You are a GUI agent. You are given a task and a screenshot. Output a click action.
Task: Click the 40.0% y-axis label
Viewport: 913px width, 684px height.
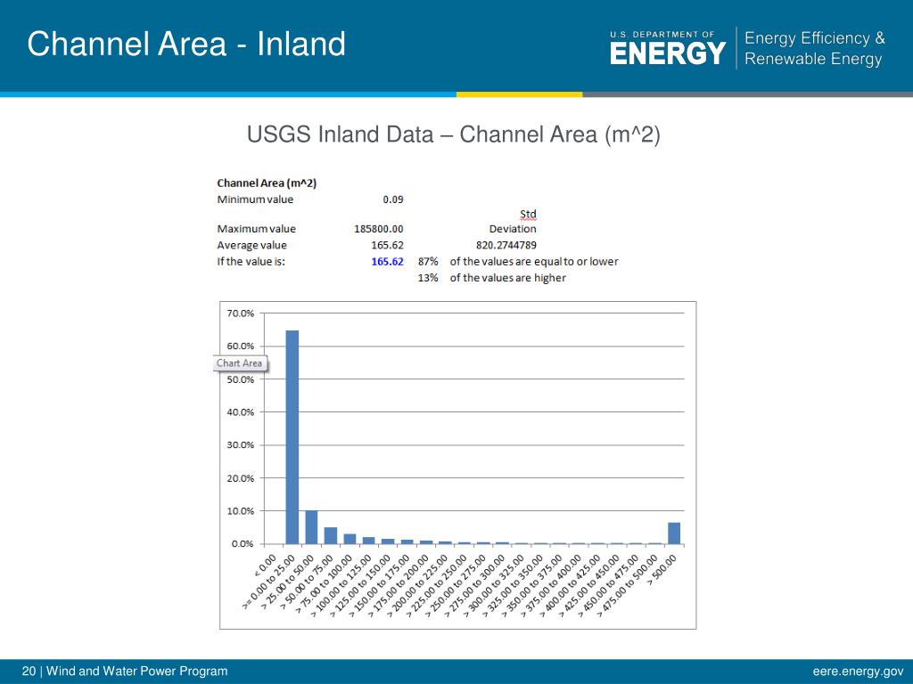[241, 411]
